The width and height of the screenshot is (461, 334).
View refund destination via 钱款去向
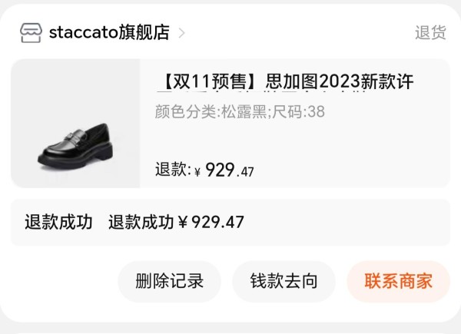pos(284,281)
